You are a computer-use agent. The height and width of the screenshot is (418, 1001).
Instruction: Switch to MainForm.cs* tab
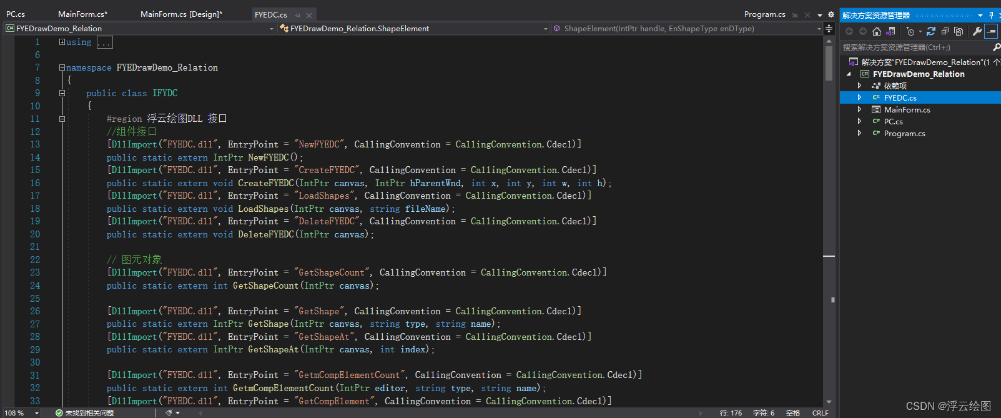pyautogui.click(x=82, y=14)
